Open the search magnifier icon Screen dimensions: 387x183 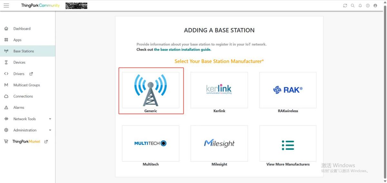(352, 5)
